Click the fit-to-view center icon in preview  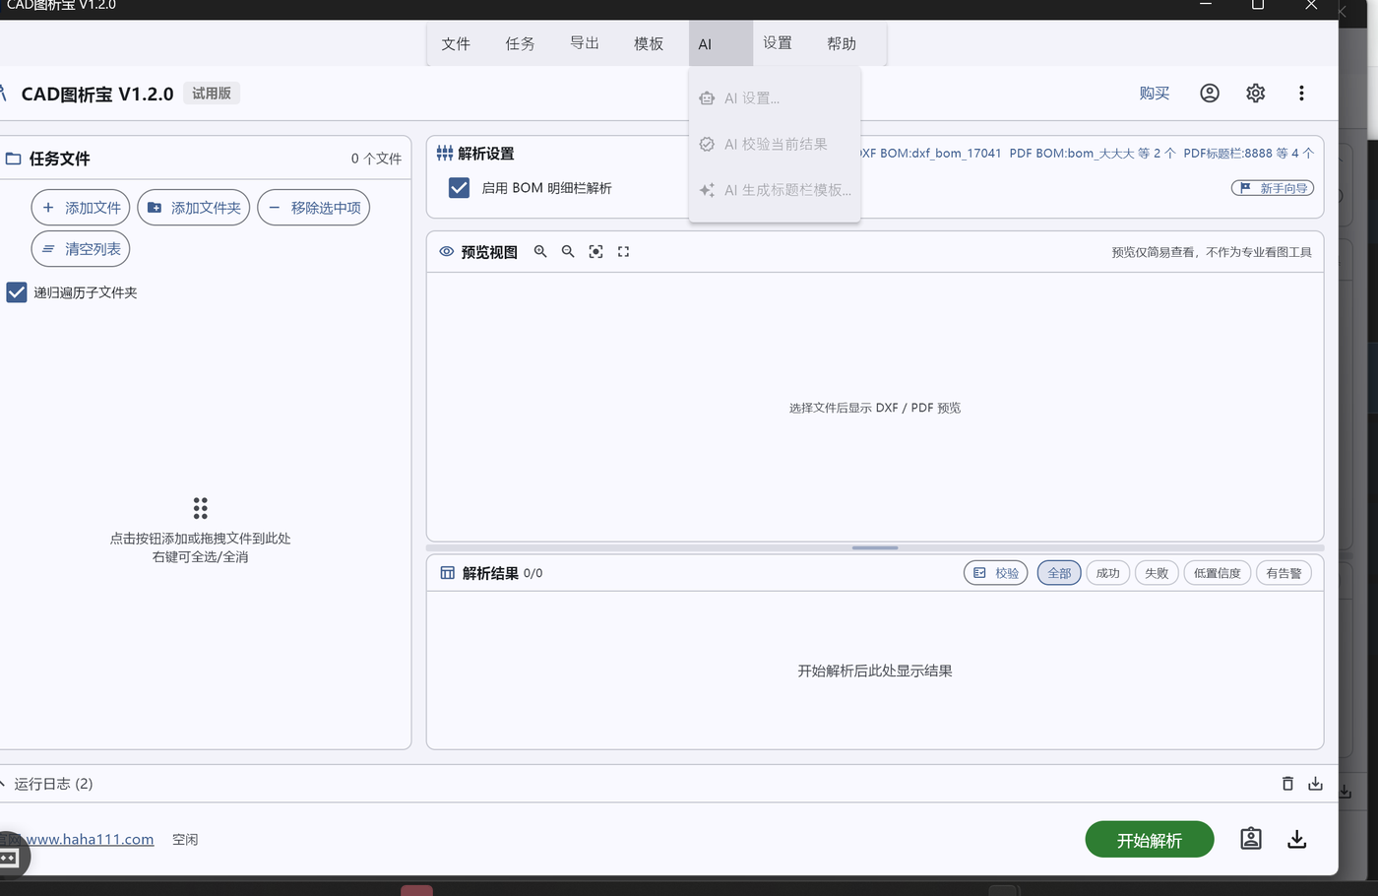(x=595, y=252)
